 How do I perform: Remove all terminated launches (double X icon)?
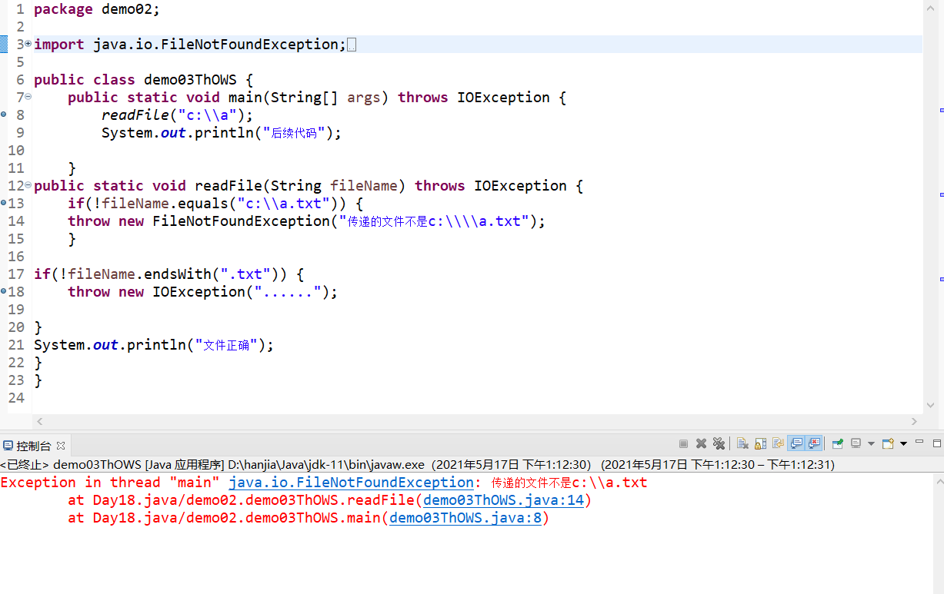point(719,443)
